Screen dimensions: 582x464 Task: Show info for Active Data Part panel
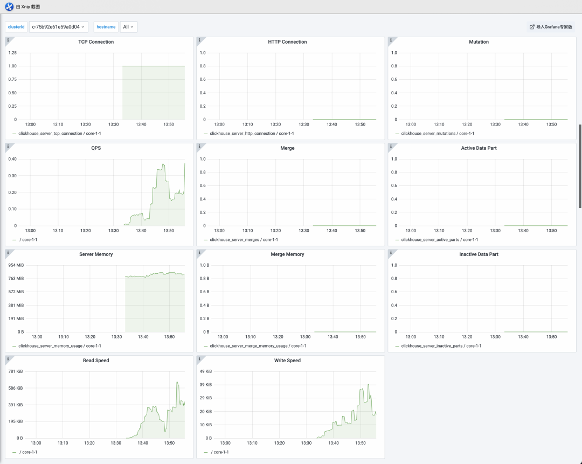coord(391,146)
